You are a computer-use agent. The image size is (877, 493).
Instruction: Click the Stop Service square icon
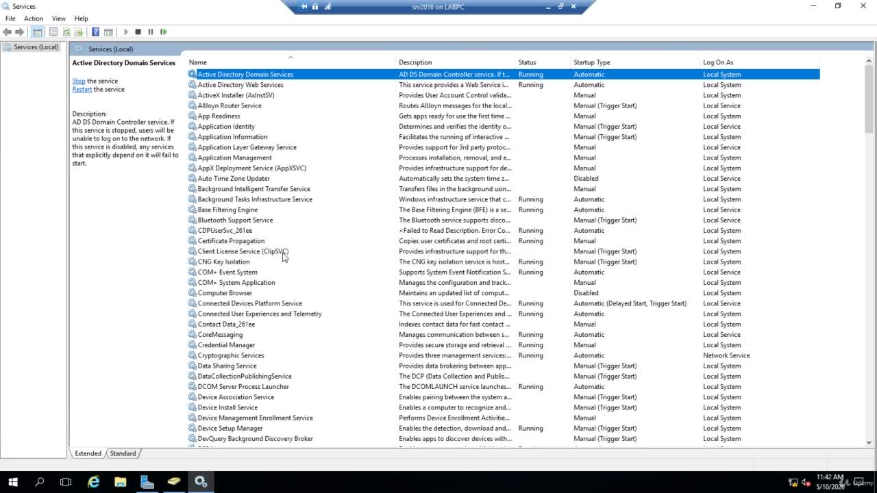coord(138,32)
